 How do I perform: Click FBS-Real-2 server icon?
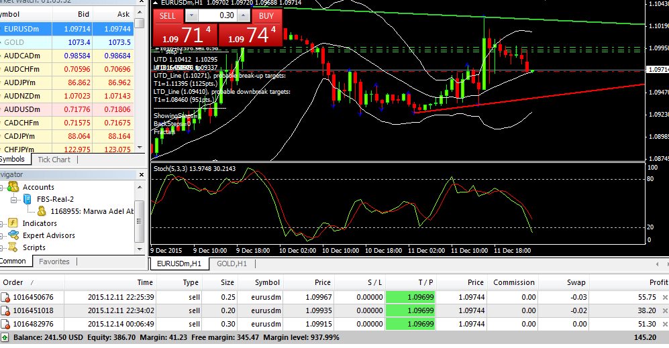(28, 199)
